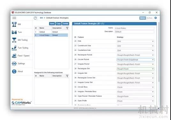Select the Mill icon in sidebar

coord(14,24)
